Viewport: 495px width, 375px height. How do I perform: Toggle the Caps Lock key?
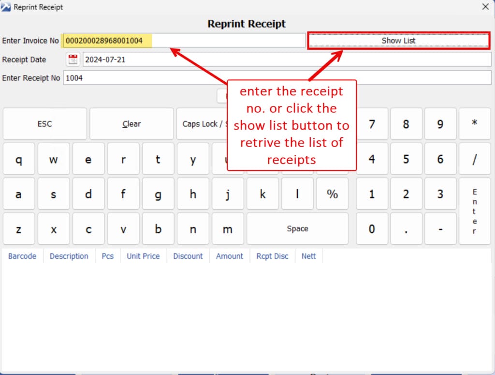point(201,124)
